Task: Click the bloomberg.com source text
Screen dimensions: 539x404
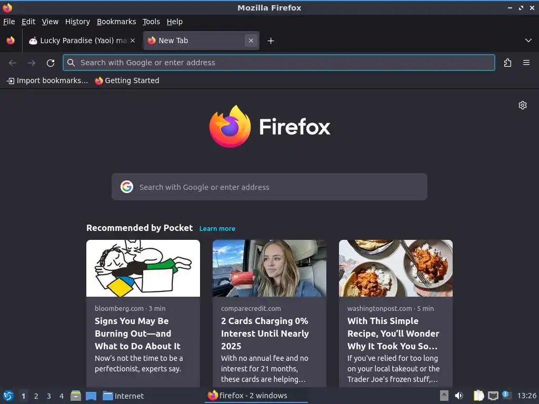Action: pos(119,308)
